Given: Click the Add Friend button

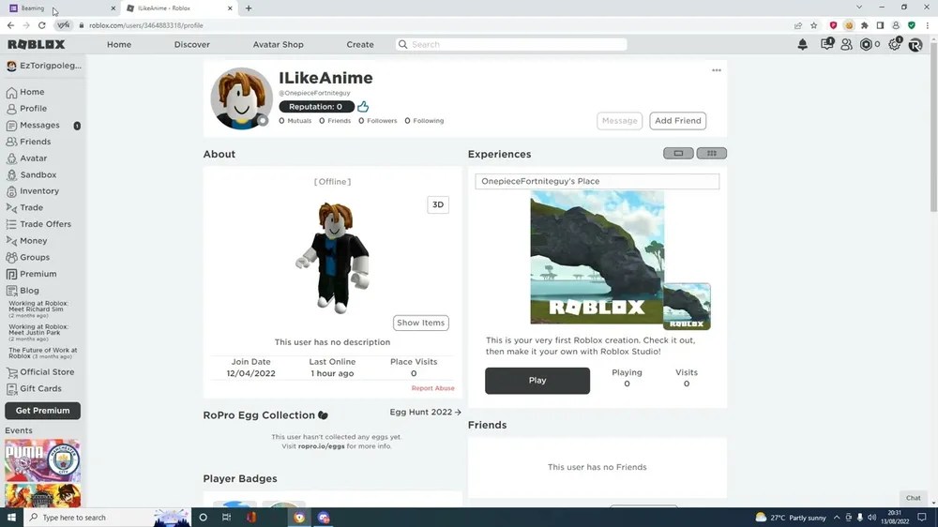Looking at the screenshot, I should 678,121.
